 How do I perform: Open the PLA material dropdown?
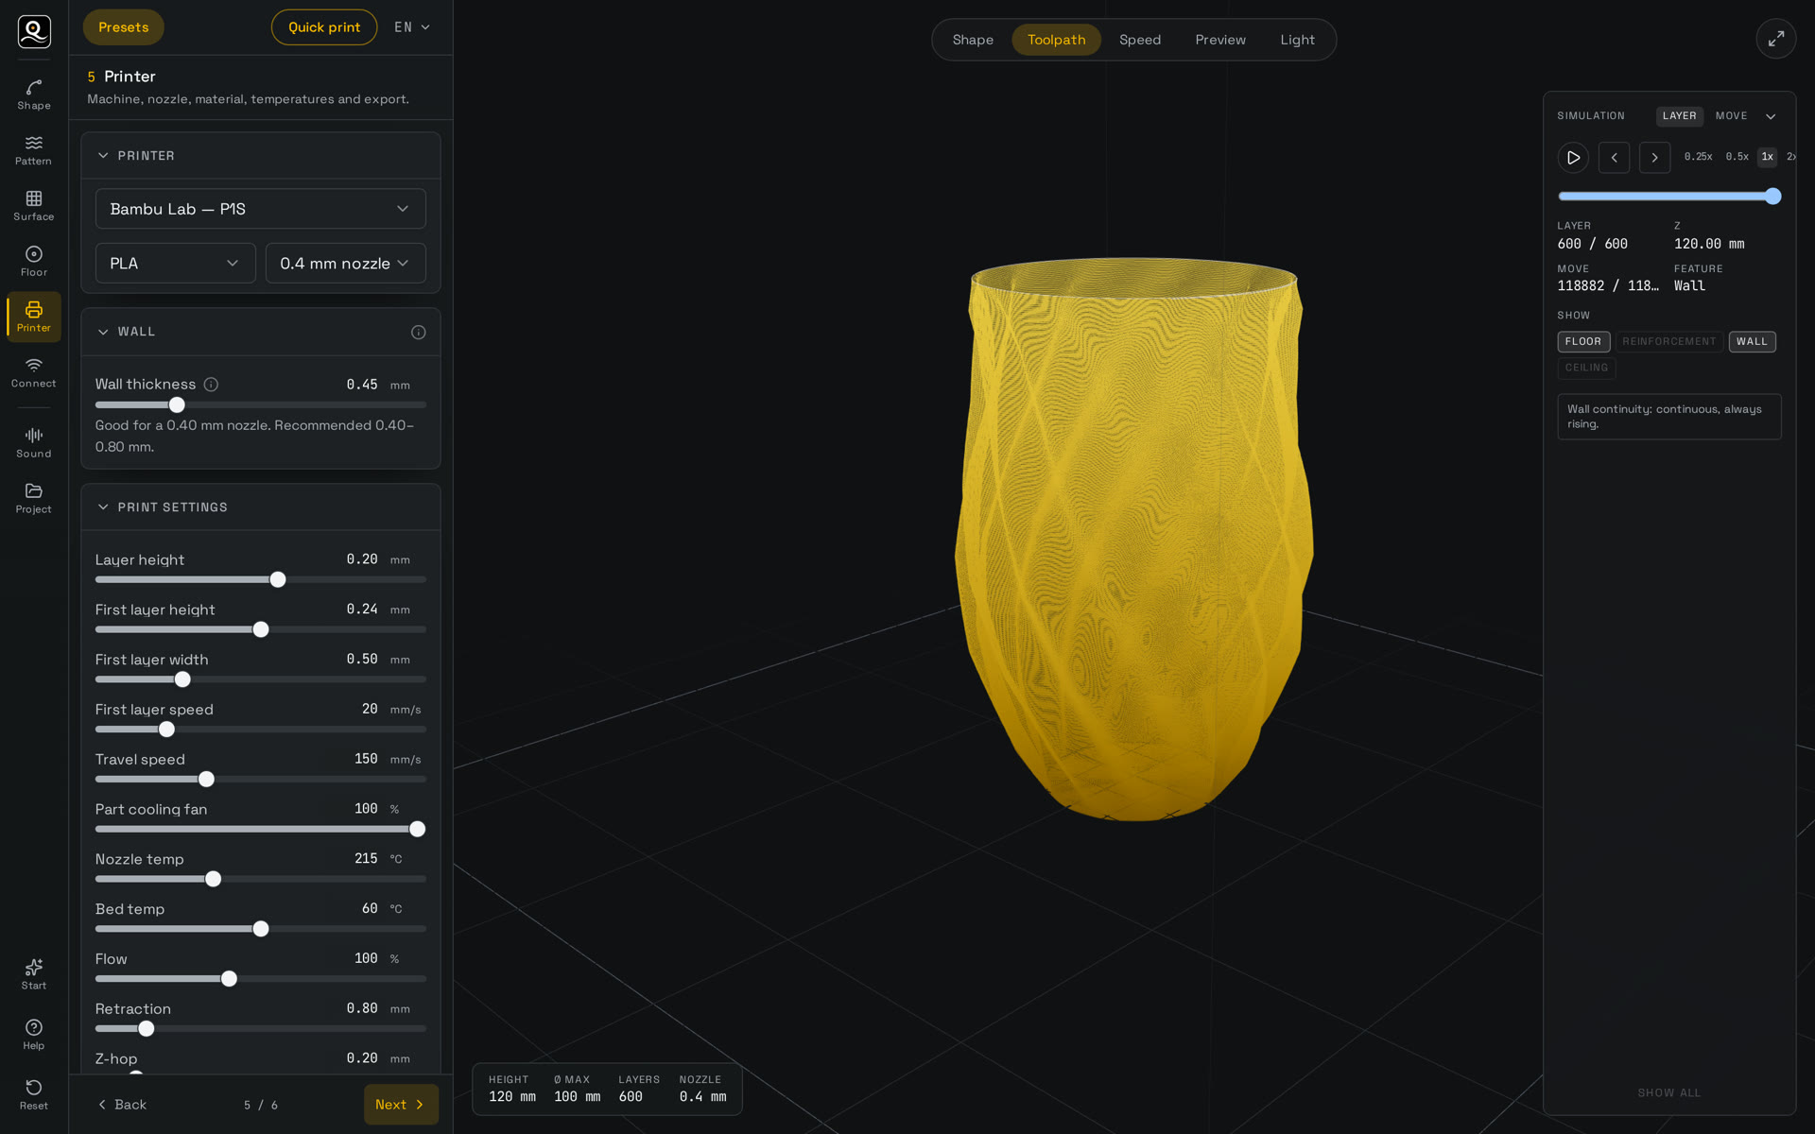175,264
